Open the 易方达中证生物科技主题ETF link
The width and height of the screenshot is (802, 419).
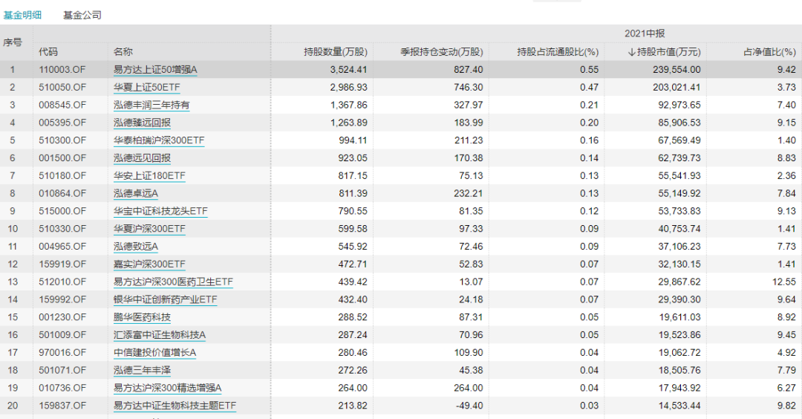175,405
